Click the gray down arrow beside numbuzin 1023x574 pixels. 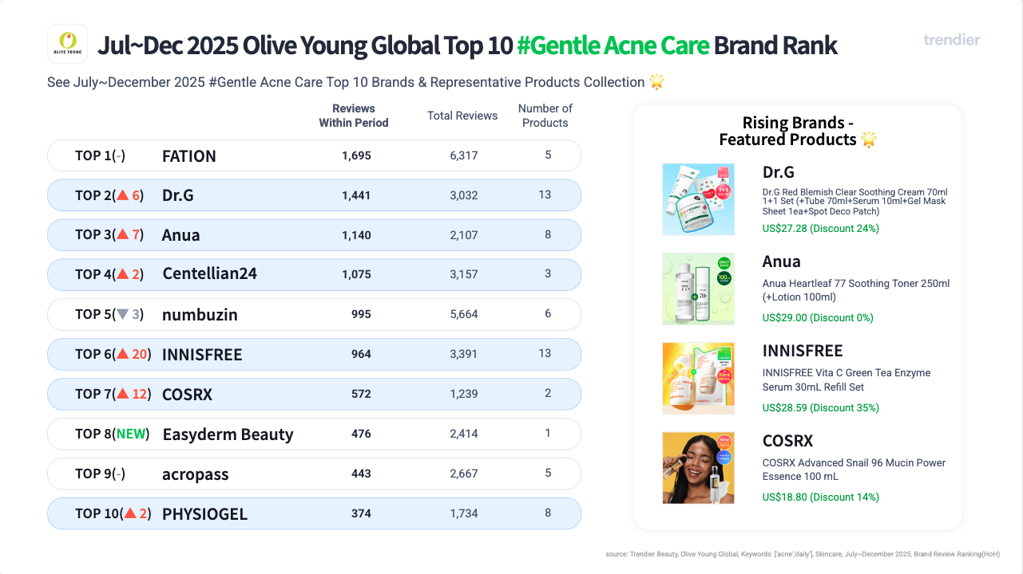click(122, 315)
